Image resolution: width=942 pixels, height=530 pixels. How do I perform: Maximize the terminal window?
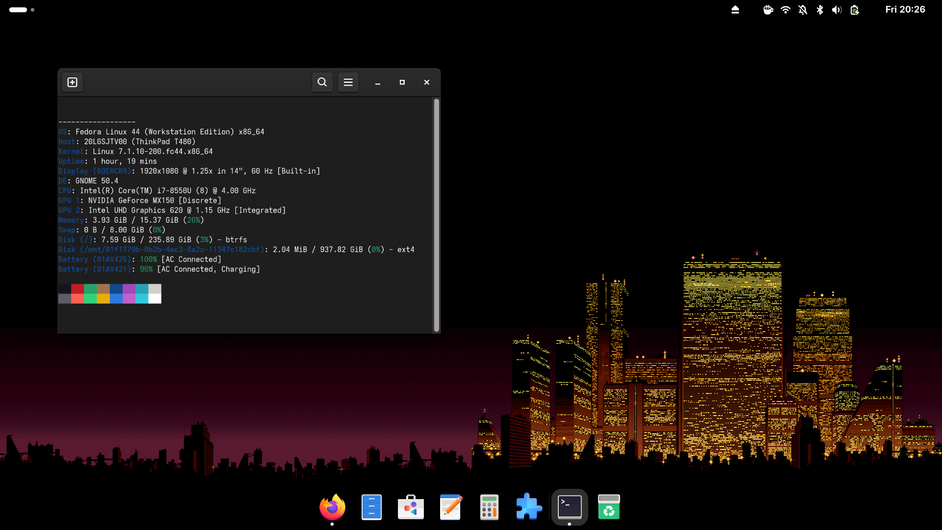click(x=402, y=82)
